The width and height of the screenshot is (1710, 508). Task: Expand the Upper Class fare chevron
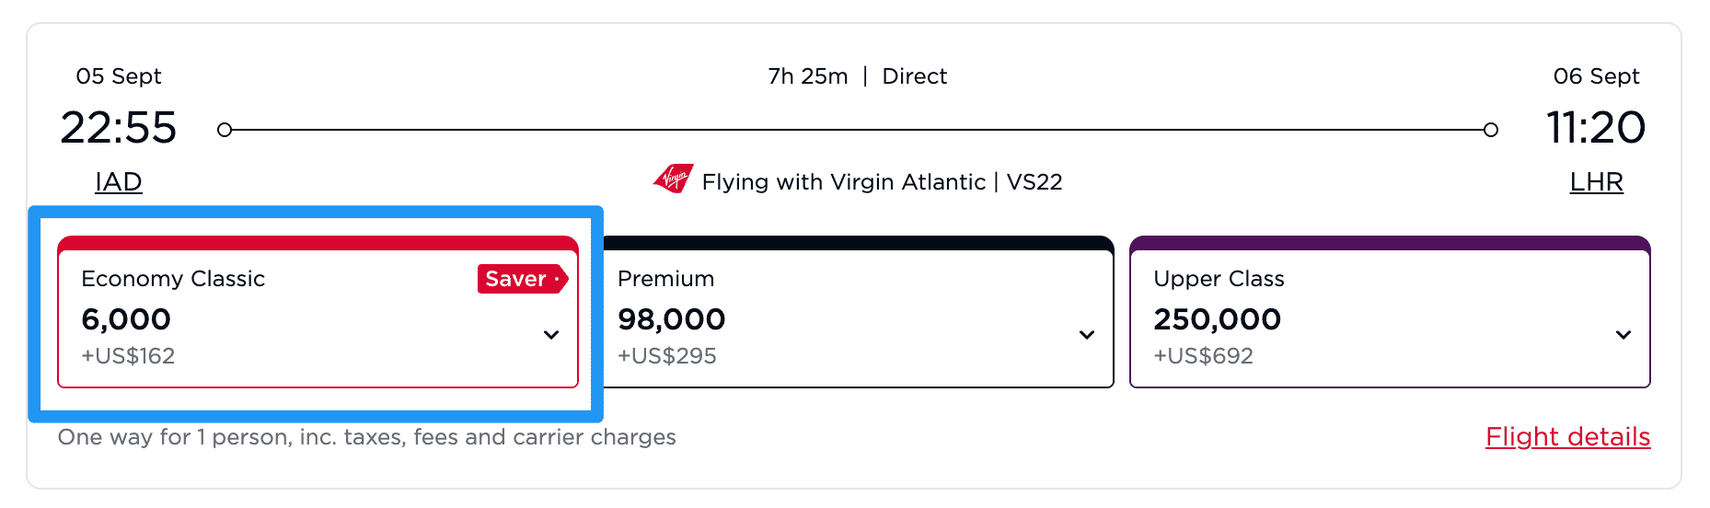pos(1623,335)
